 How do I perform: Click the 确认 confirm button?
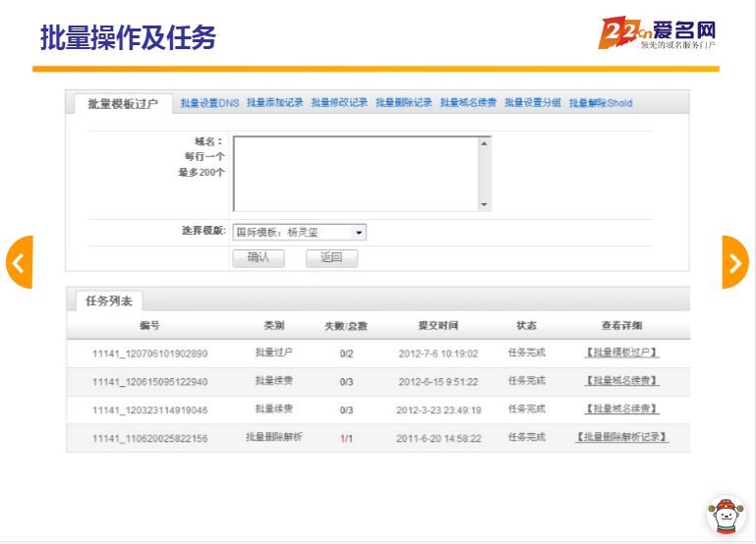258,258
